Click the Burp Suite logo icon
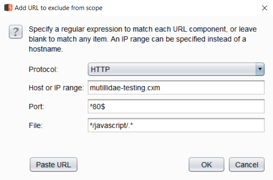The width and height of the screenshot is (273, 180). [x=8, y=8]
